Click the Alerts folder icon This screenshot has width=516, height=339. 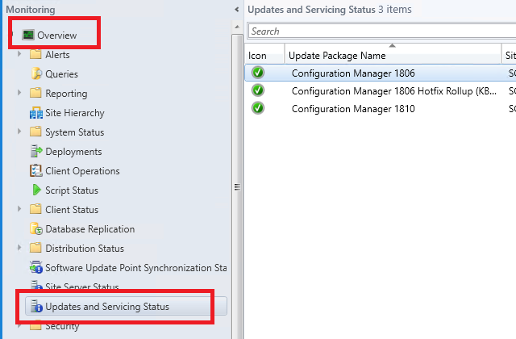(x=35, y=54)
